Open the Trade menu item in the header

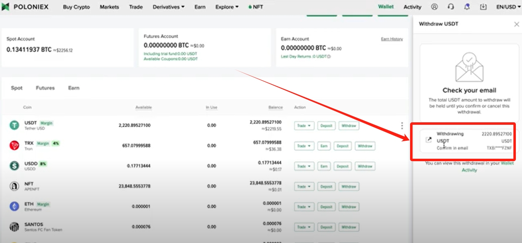click(136, 7)
